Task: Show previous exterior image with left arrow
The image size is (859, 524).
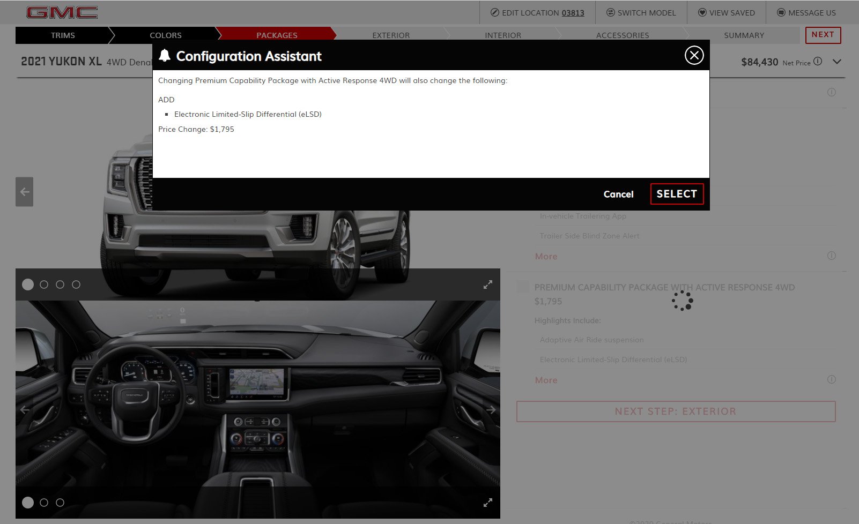Action: coord(24,192)
